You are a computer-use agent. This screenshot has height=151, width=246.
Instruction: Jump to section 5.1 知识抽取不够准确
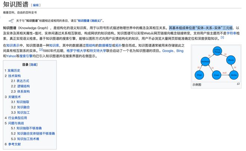click(x=26, y=128)
